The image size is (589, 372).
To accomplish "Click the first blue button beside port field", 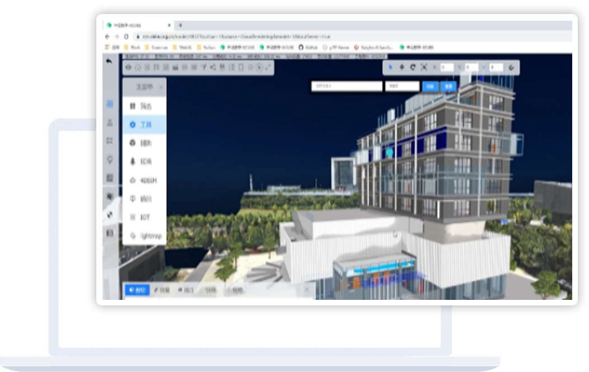I will tap(429, 86).
